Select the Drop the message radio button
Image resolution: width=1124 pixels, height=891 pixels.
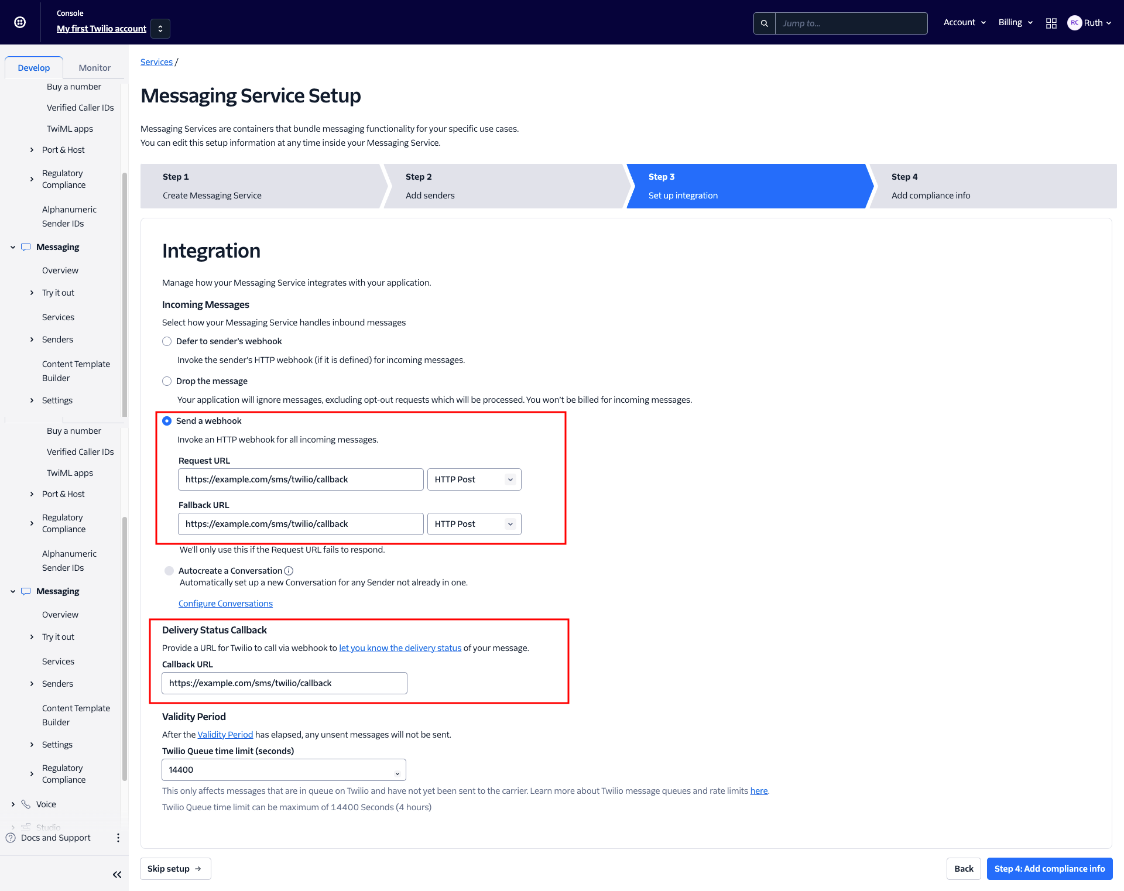click(167, 381)
